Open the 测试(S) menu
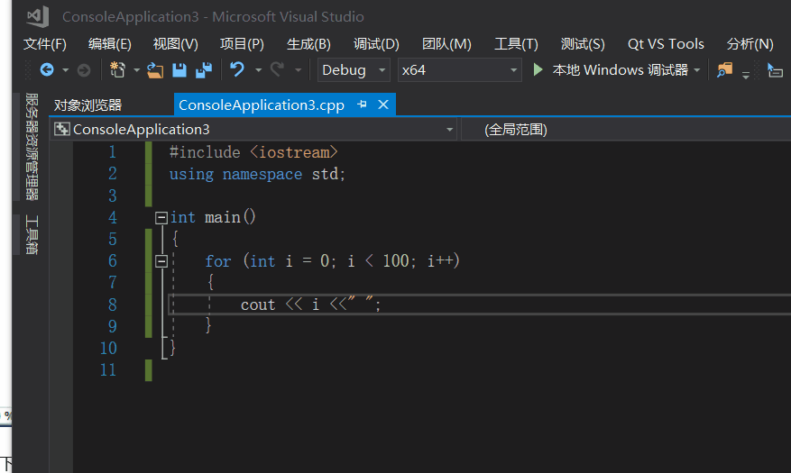Screen dimensions: 791x473 [583, 44]
